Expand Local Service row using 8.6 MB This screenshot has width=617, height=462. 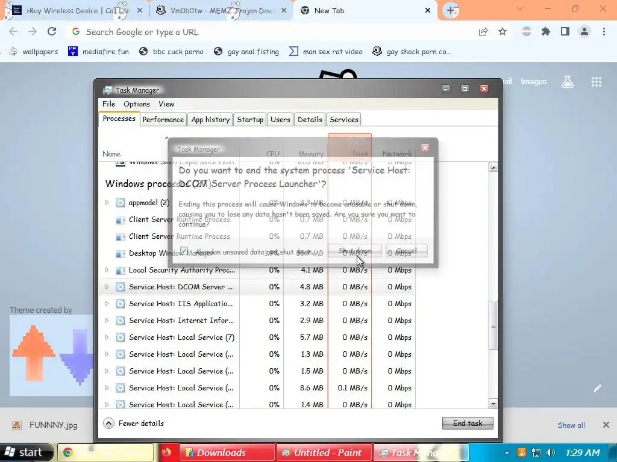[x=107, y=388]
